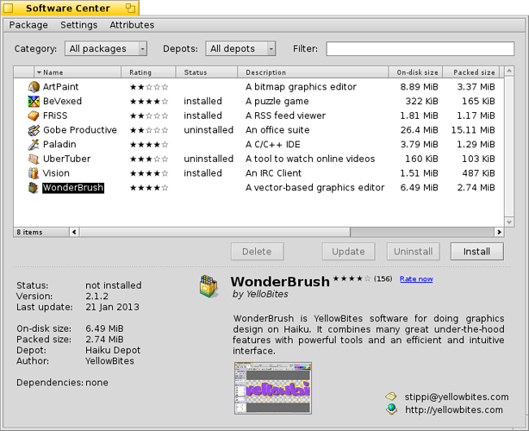
Task: Click the Install button
Action: [477, 252]
